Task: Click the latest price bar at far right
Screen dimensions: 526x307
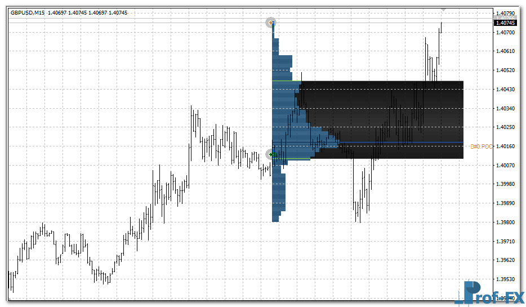Action: click(441, 28)
